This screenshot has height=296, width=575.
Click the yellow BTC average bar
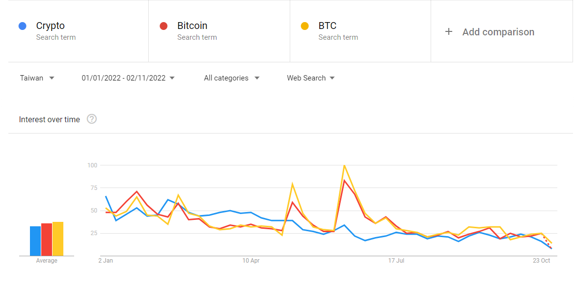(x=58, y=239)
